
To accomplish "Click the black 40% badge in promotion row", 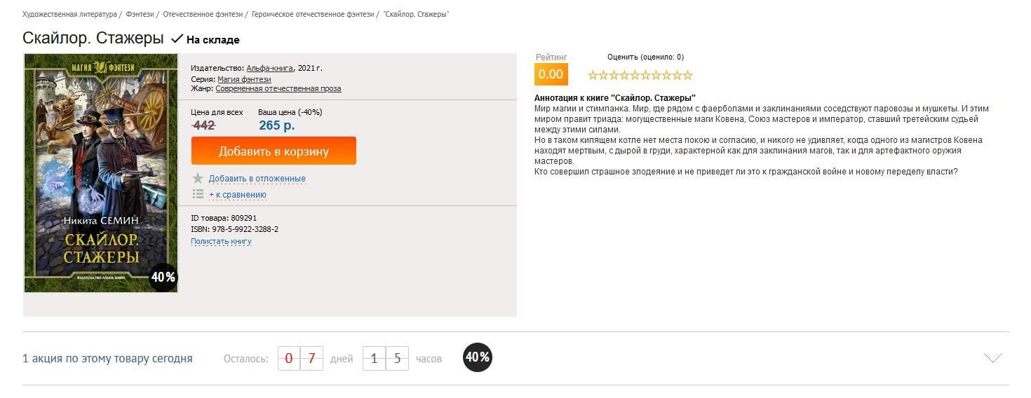I will click(x=478, y=357).
